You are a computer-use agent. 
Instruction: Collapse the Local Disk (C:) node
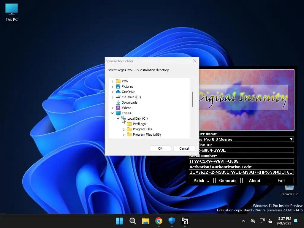pyautogui.click(x=118, y=118)
